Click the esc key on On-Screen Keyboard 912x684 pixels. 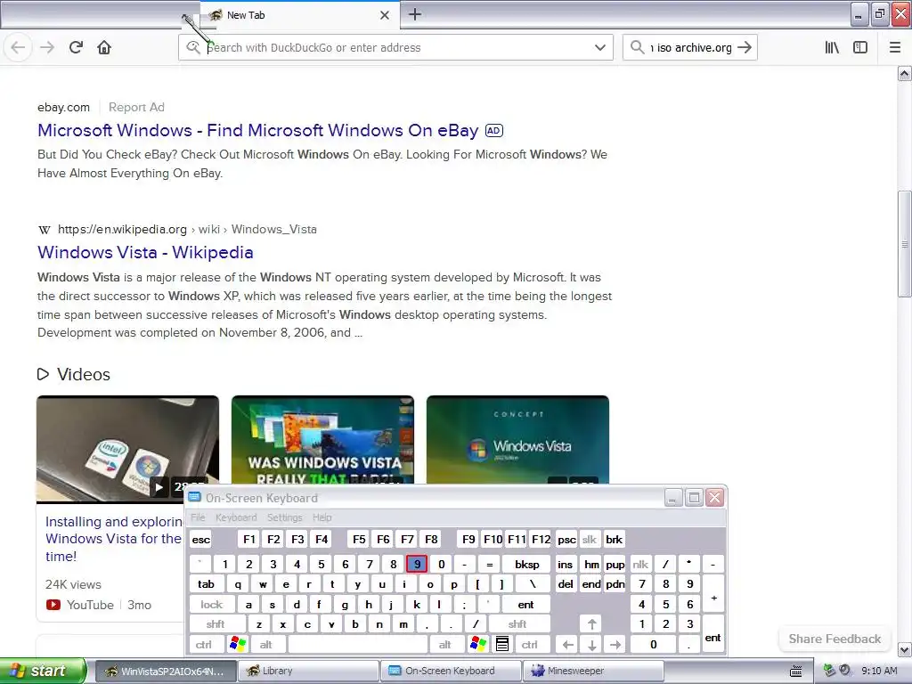[x=201, y=539]
